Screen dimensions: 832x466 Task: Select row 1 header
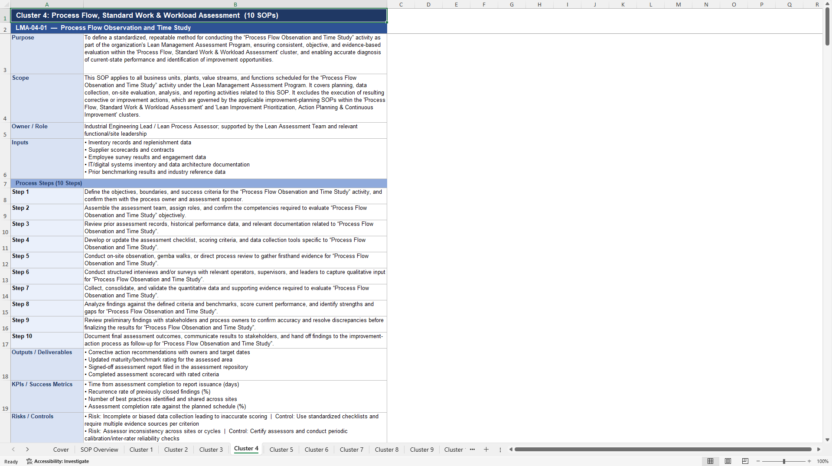pos(5,15)
